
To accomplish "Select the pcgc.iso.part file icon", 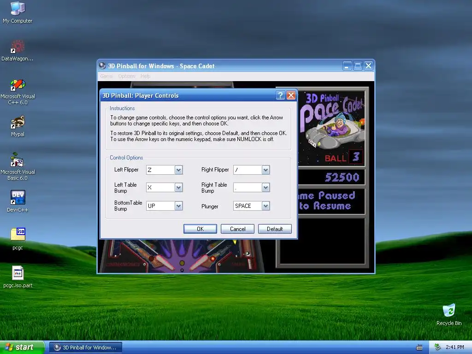I will pyautogui.click(x=18, y=277).
